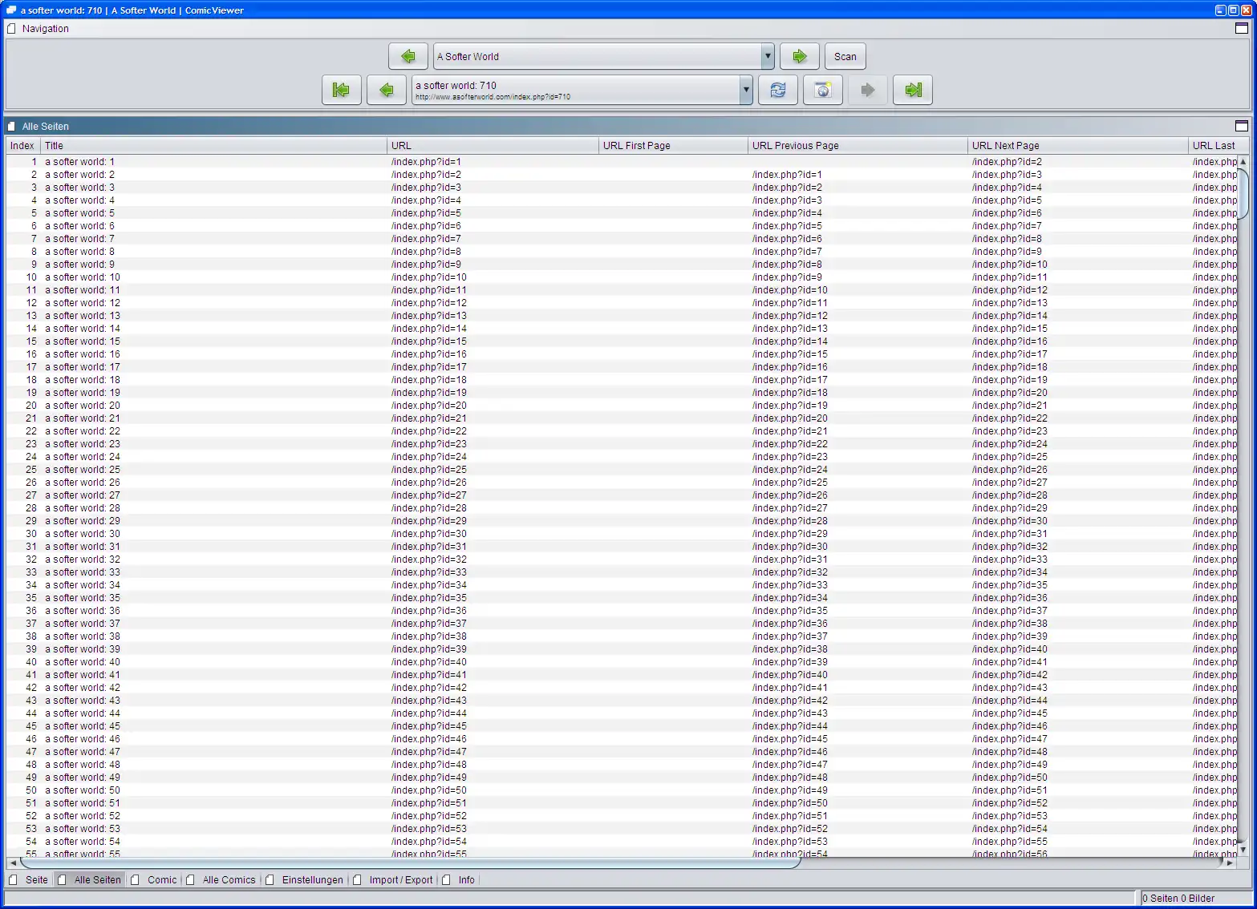Select the row titled 'a softer world: 1'

(x=622, y=161)
